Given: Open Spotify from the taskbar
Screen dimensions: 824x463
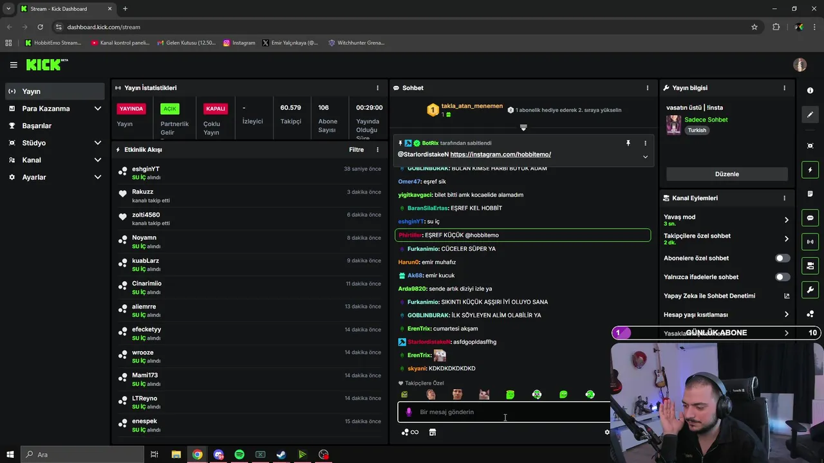Looking at the screenshot, I should tap(239, 455).
